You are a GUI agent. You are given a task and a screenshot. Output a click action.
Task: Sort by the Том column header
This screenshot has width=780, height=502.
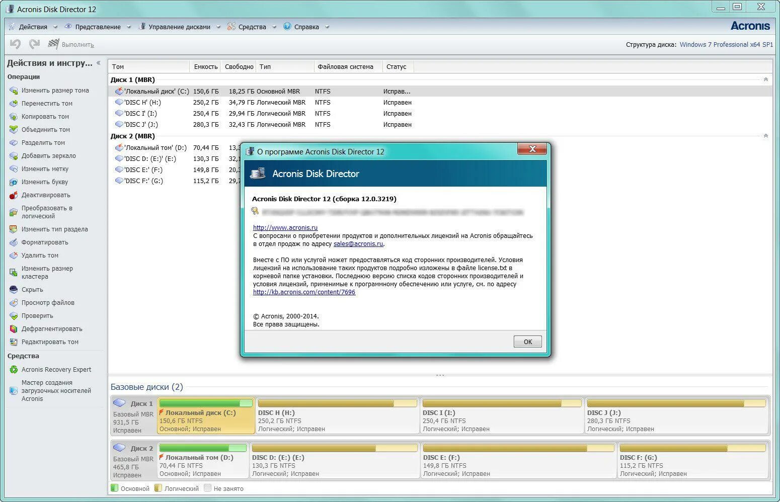[149, 66]
